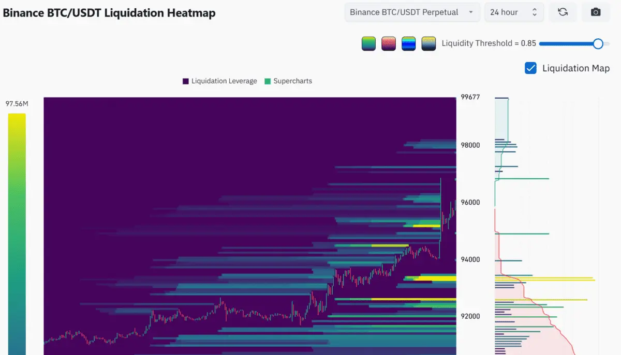Uncheck the Liquidation Map checkbox
This screenshot has height=355, width=621.
(x=530, y=68)
